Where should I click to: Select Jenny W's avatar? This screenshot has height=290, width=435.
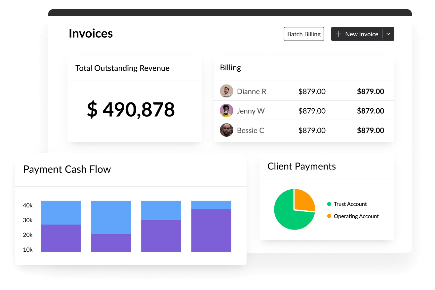coord(226,111)
